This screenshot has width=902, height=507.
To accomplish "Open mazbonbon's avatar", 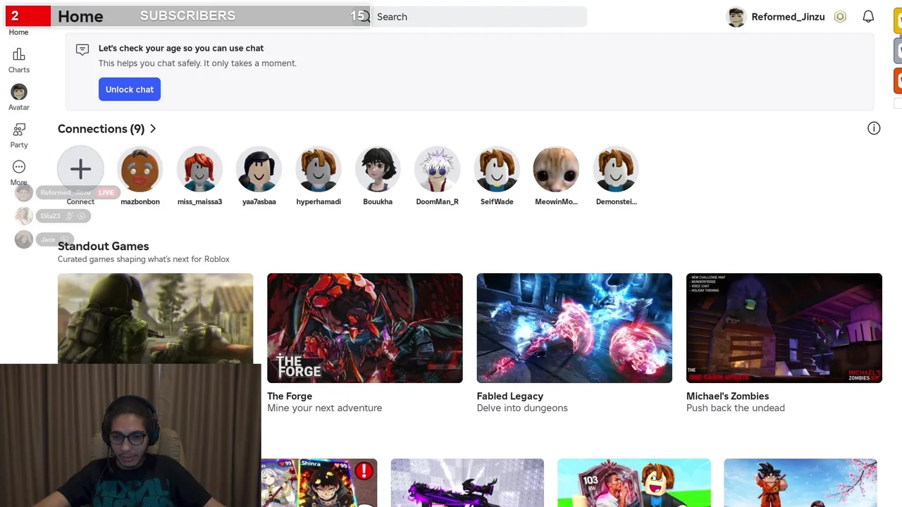I will click(140, 169).
